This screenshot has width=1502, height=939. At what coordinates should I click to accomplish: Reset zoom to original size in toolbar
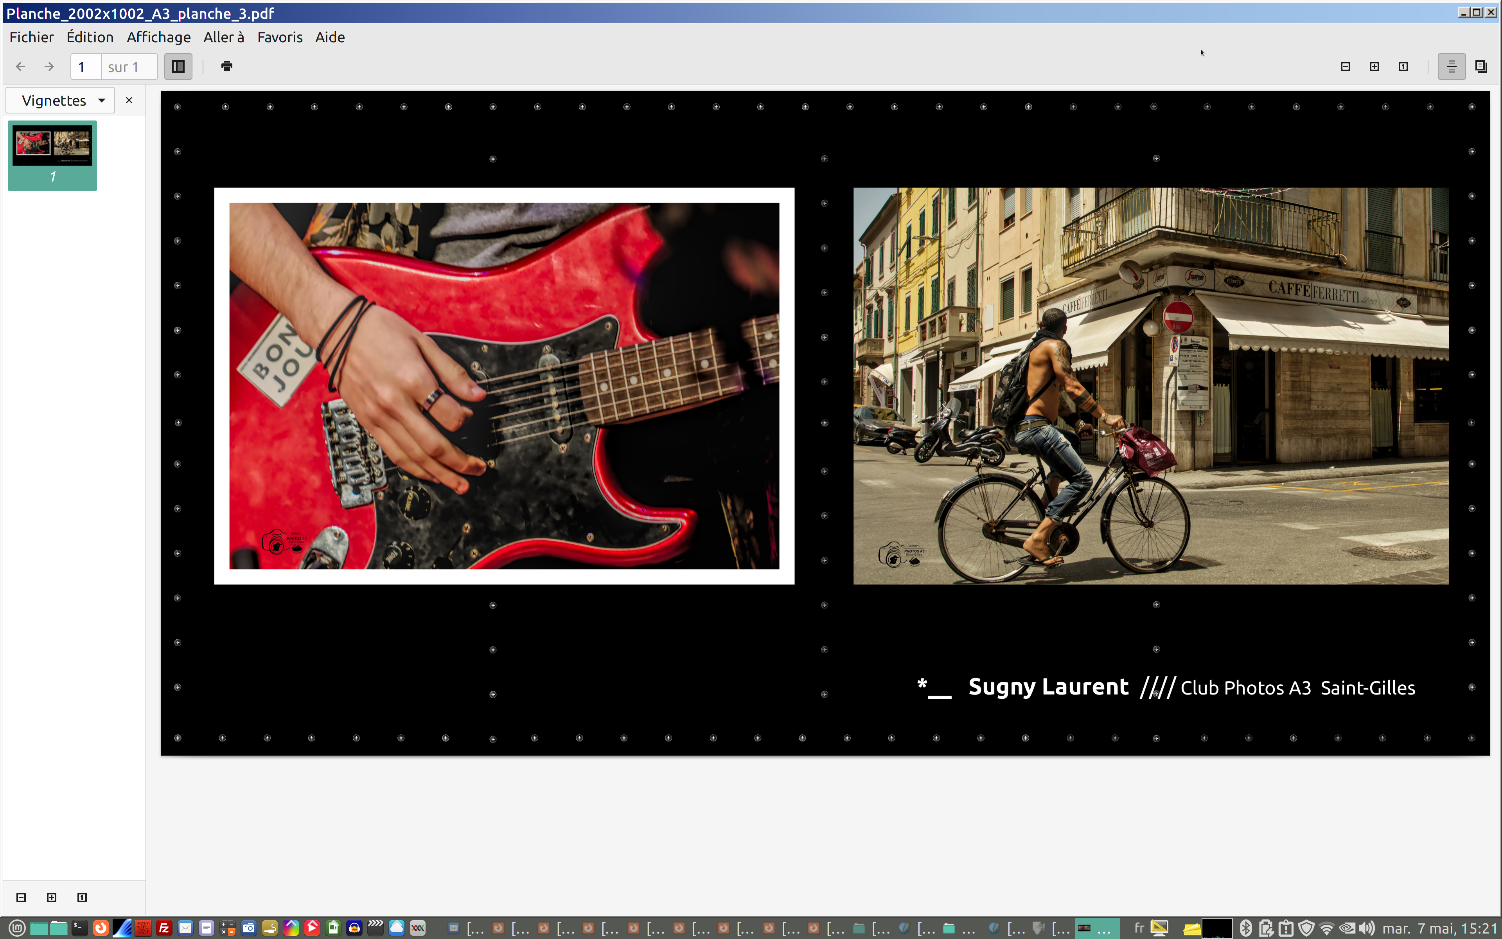[1403, 67]
